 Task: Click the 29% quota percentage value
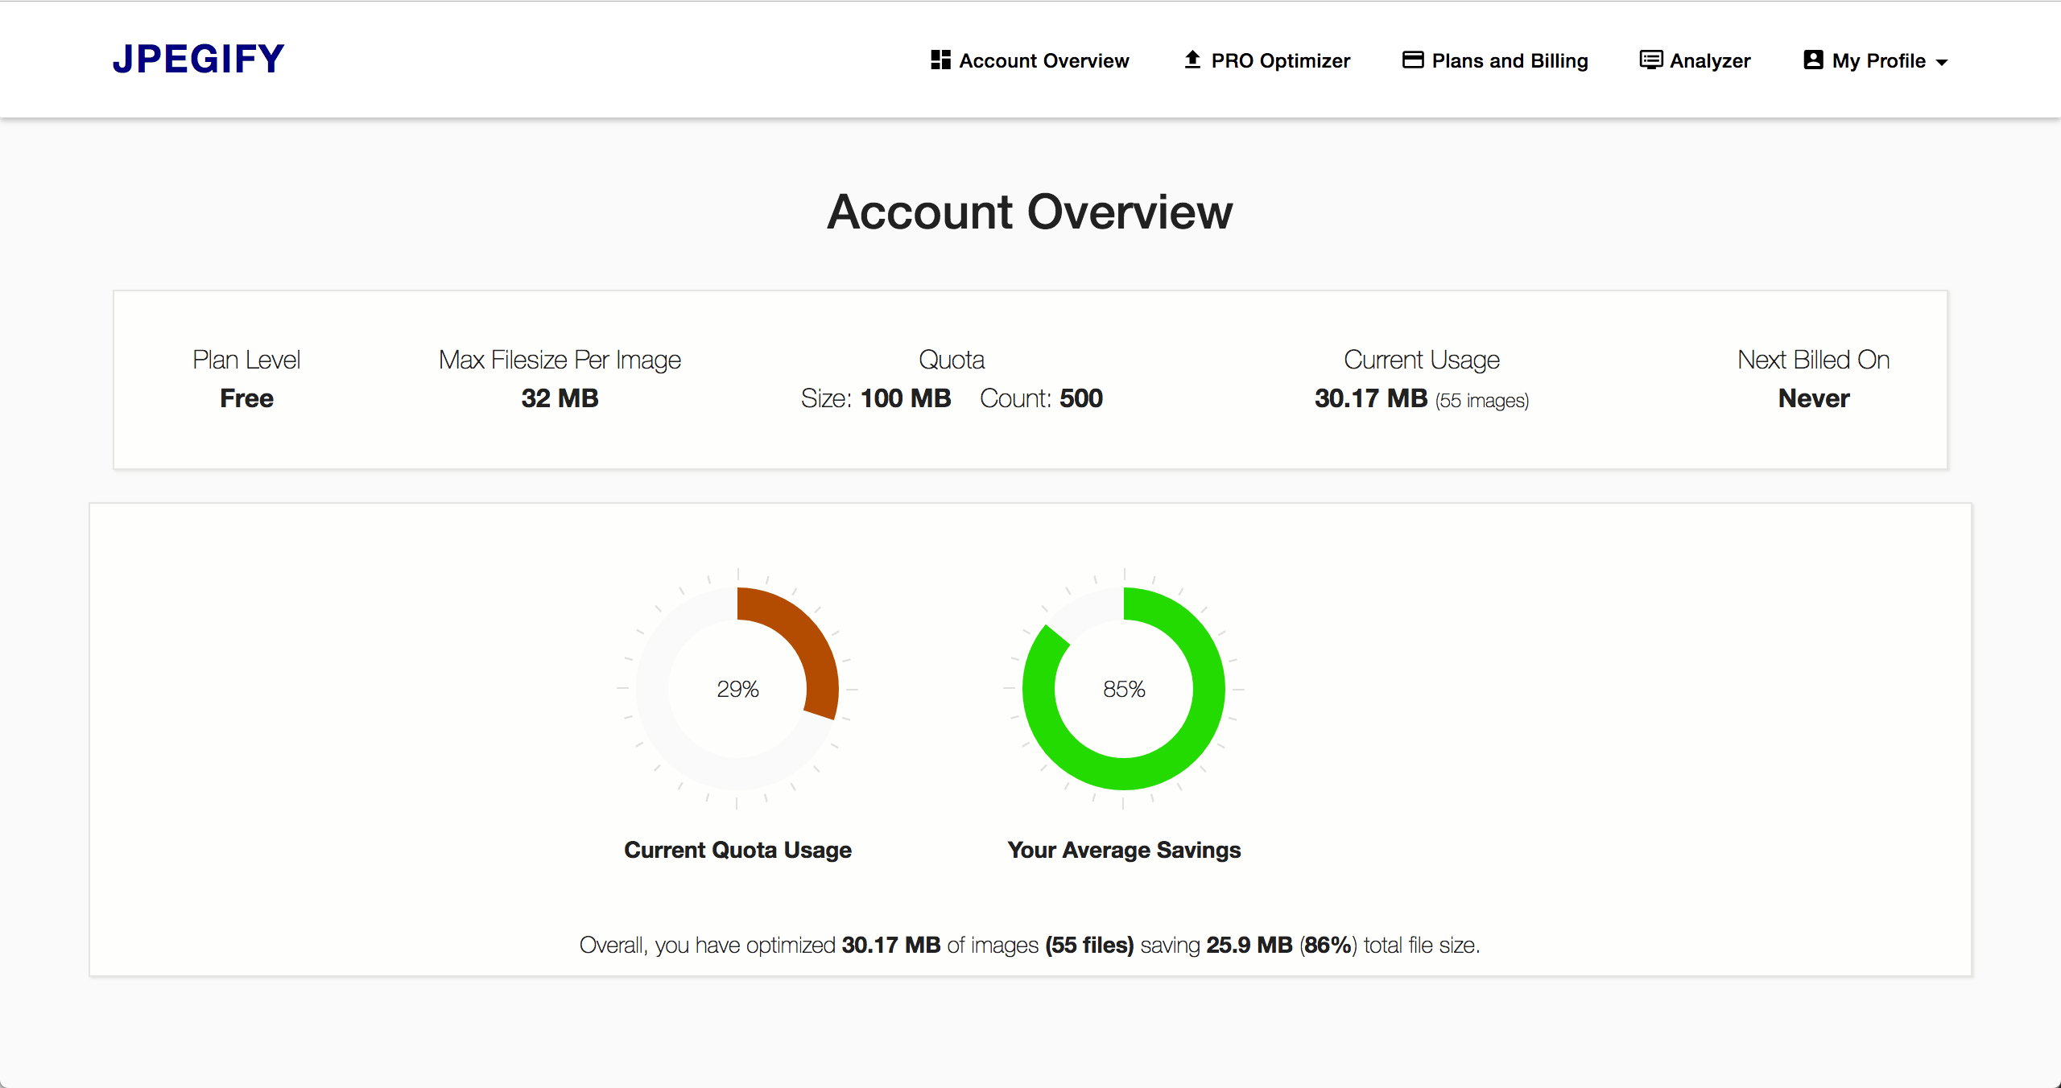[737, 689]
